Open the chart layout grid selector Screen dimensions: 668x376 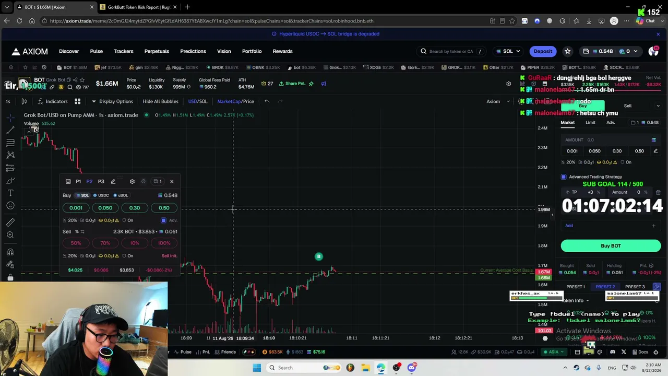(77, 101)
